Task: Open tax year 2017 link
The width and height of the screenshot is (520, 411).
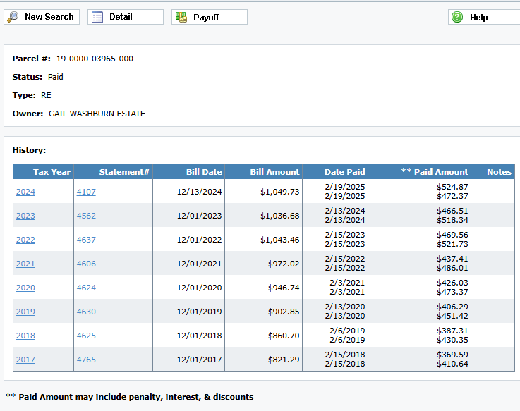Action: (25, 360)
